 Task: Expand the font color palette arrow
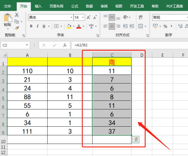point(83,26)
